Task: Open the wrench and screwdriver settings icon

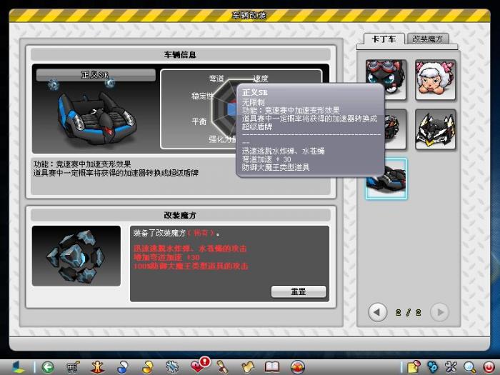Action: click(451, 367)
